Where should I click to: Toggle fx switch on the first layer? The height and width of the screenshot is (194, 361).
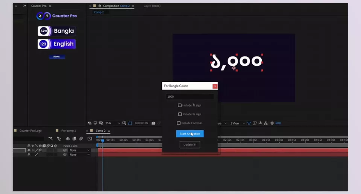pyautogui.click(x=40, y=150)
